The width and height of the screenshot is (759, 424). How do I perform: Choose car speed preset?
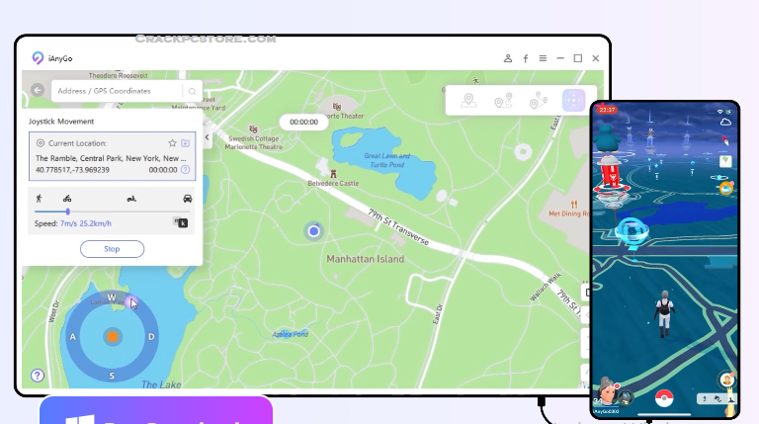pos(187,199)
